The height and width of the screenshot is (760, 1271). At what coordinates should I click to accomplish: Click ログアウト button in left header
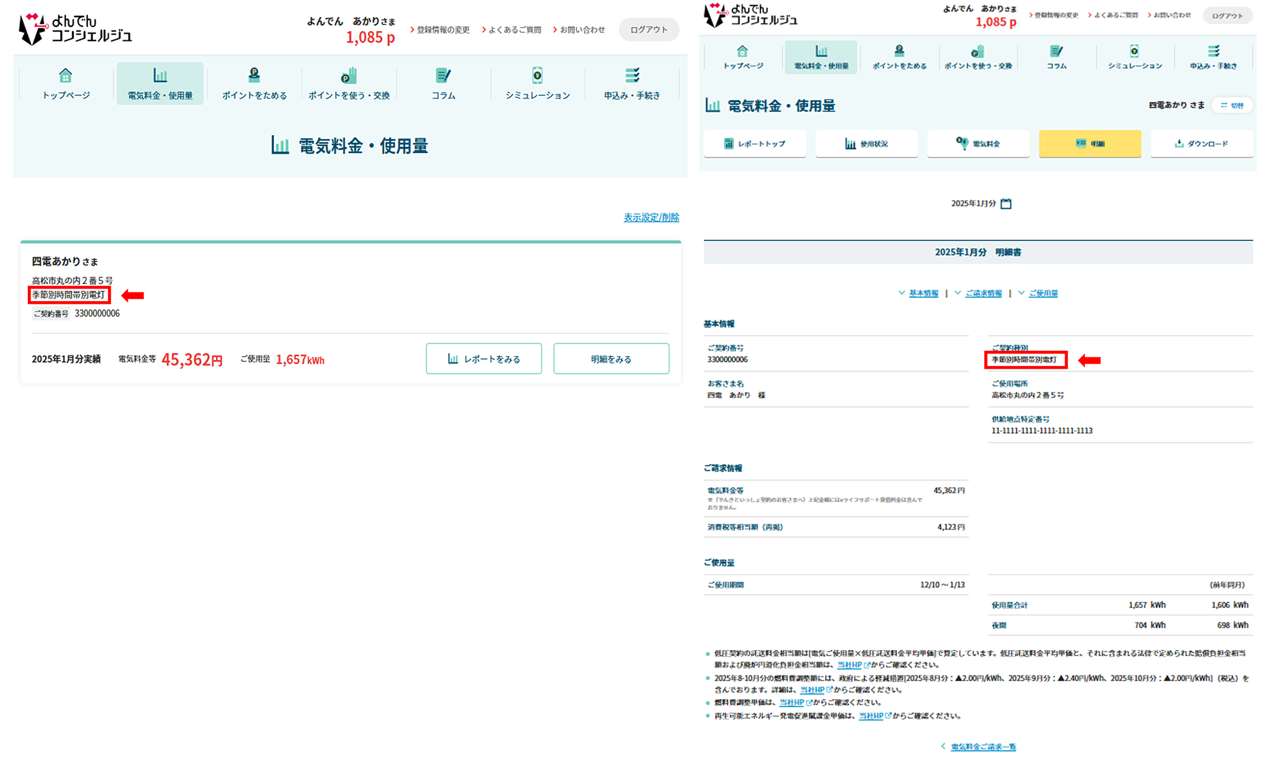(648, 30)
